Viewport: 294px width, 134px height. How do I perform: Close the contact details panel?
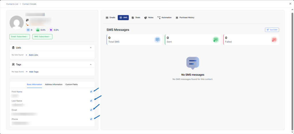[290, 4]
